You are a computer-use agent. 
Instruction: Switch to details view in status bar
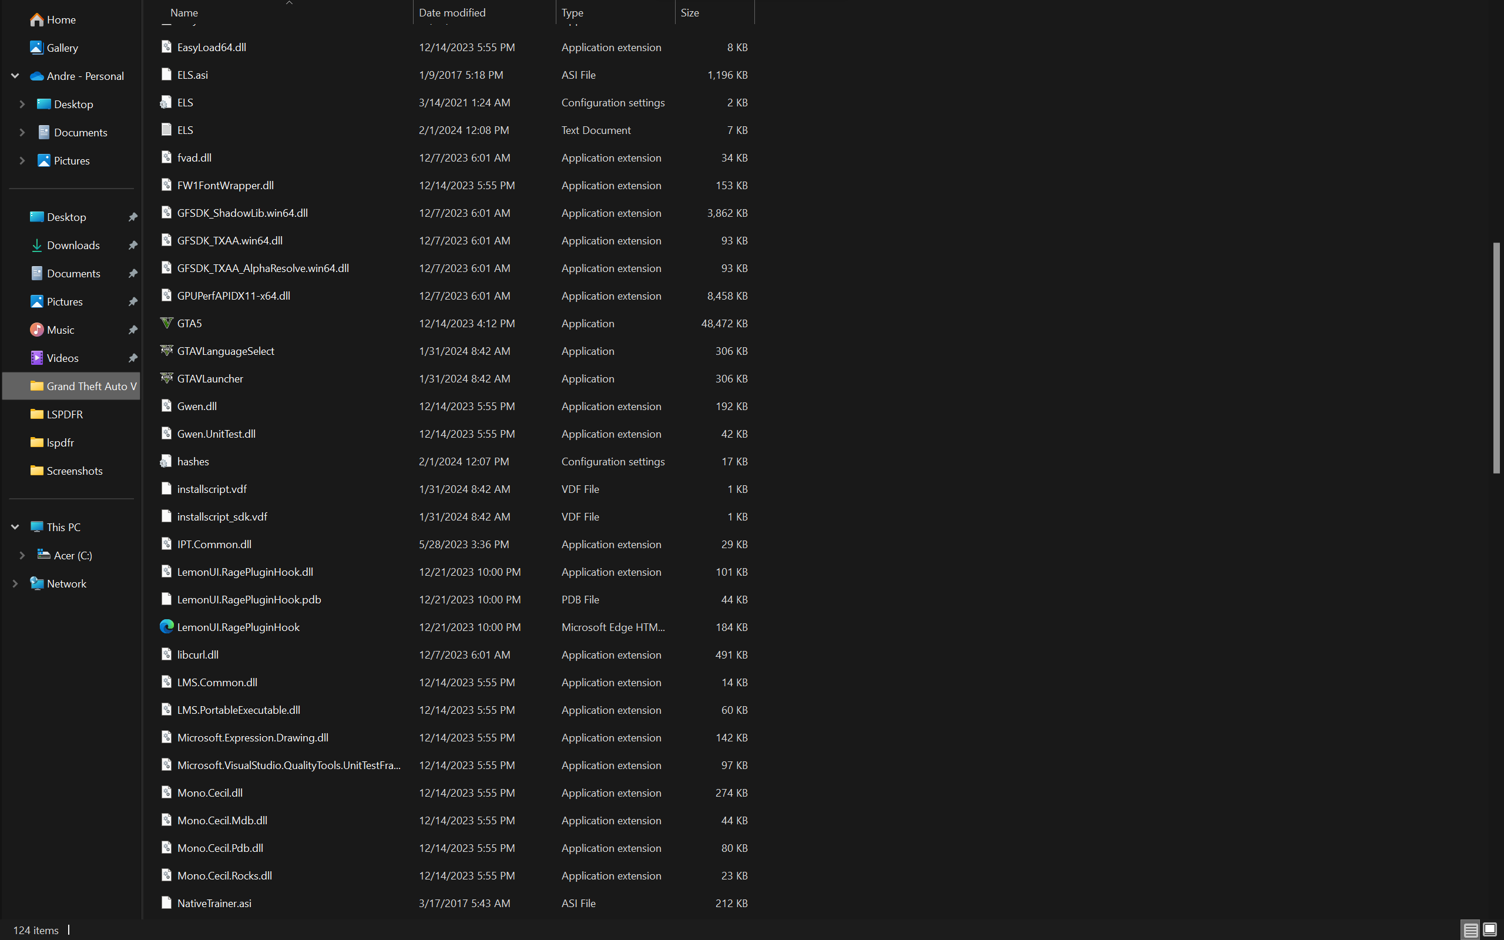1470,930
